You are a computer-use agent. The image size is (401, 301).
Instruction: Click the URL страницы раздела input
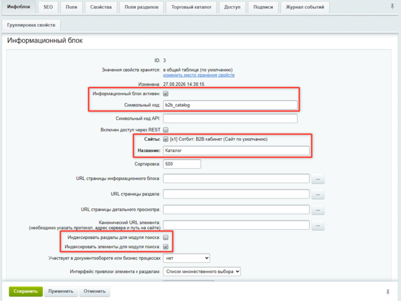[x=236, y=194]
